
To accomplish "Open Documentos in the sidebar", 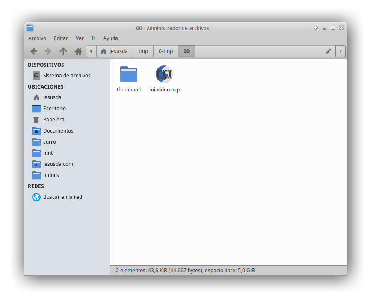I will pyautogui.click(x=58, y=131).
